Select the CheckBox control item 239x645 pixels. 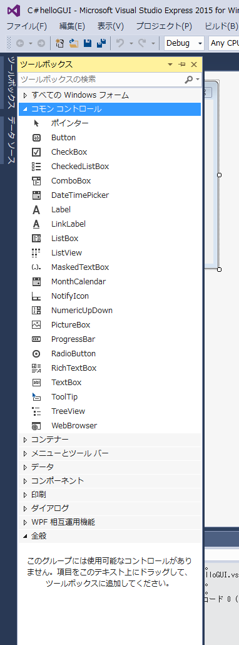click(x=110, y=152)
